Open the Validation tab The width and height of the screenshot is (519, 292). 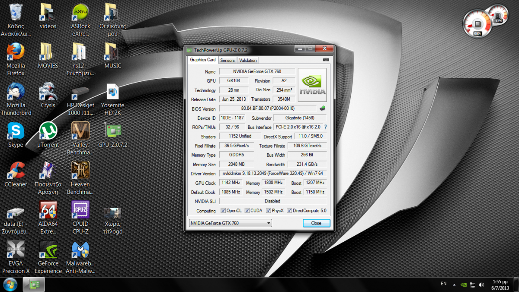tap(248, 60)
